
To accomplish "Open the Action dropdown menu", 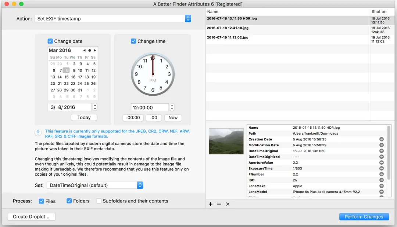I will [113, 19].
